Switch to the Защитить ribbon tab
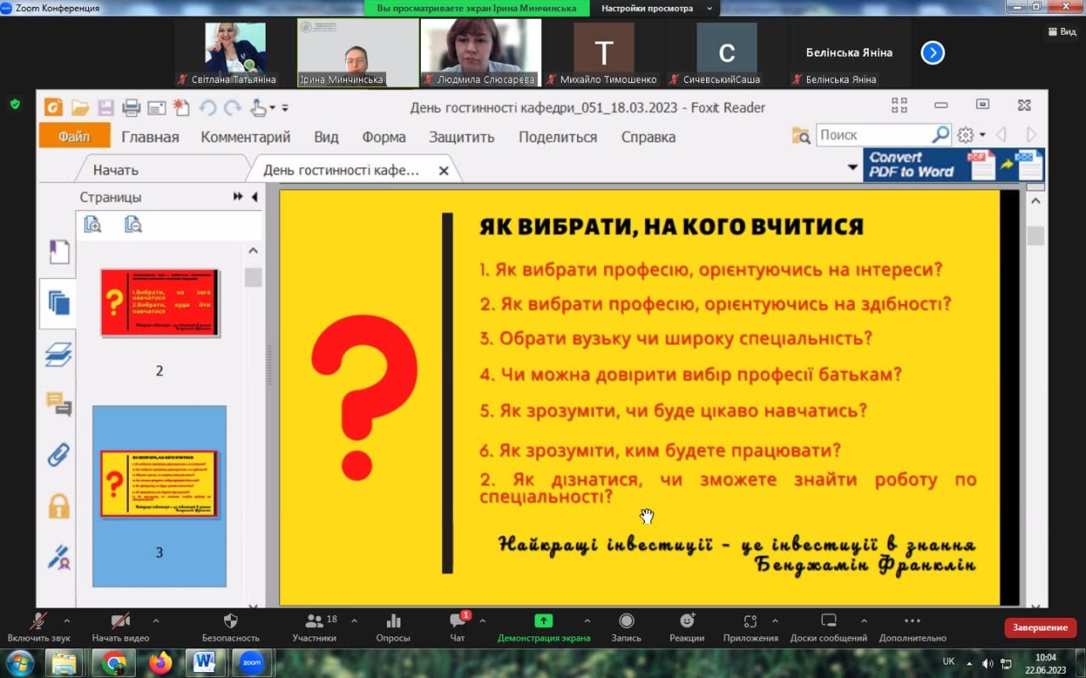 coord(462,136)
